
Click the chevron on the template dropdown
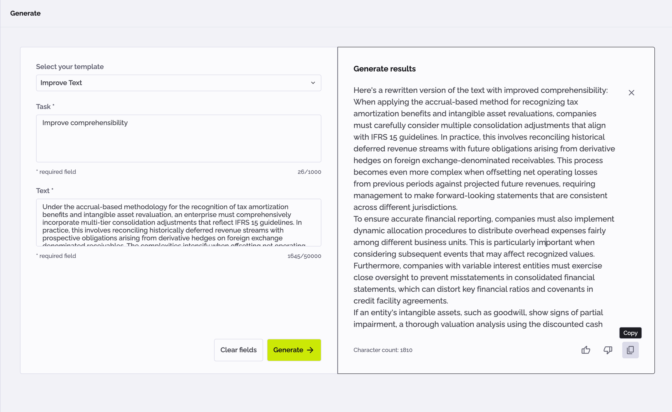313,83
